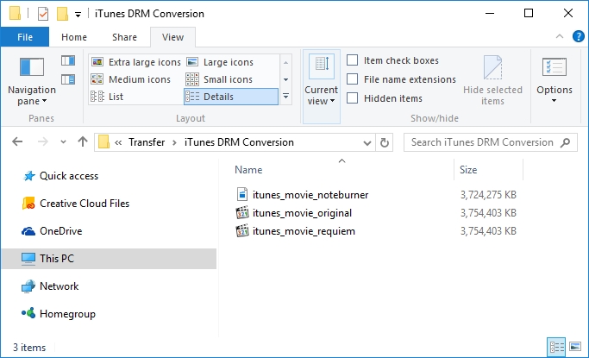
Task: Move the layout gallery up one row
Action: (x=285, y=62)
